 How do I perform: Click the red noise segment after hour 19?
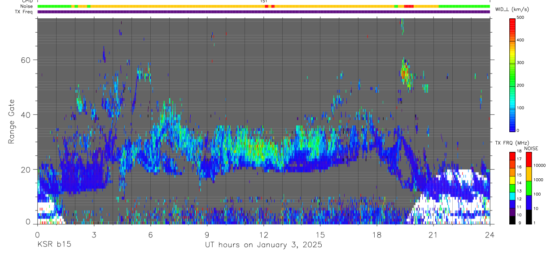409,7
